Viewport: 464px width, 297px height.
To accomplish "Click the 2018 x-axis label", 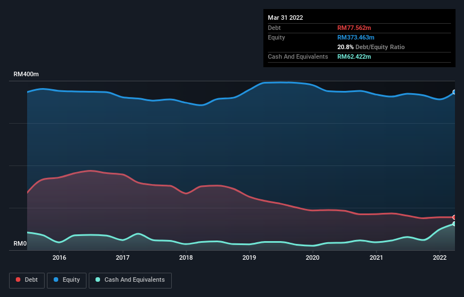I will 186,257.
